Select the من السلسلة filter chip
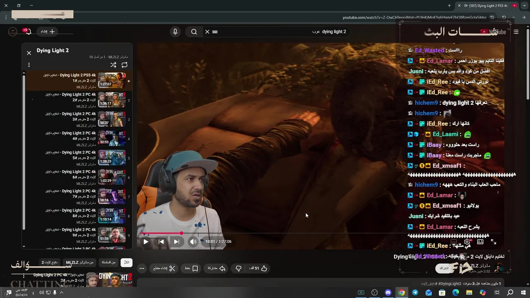This screenshot has height=298, width=530. tap(109, 262)
